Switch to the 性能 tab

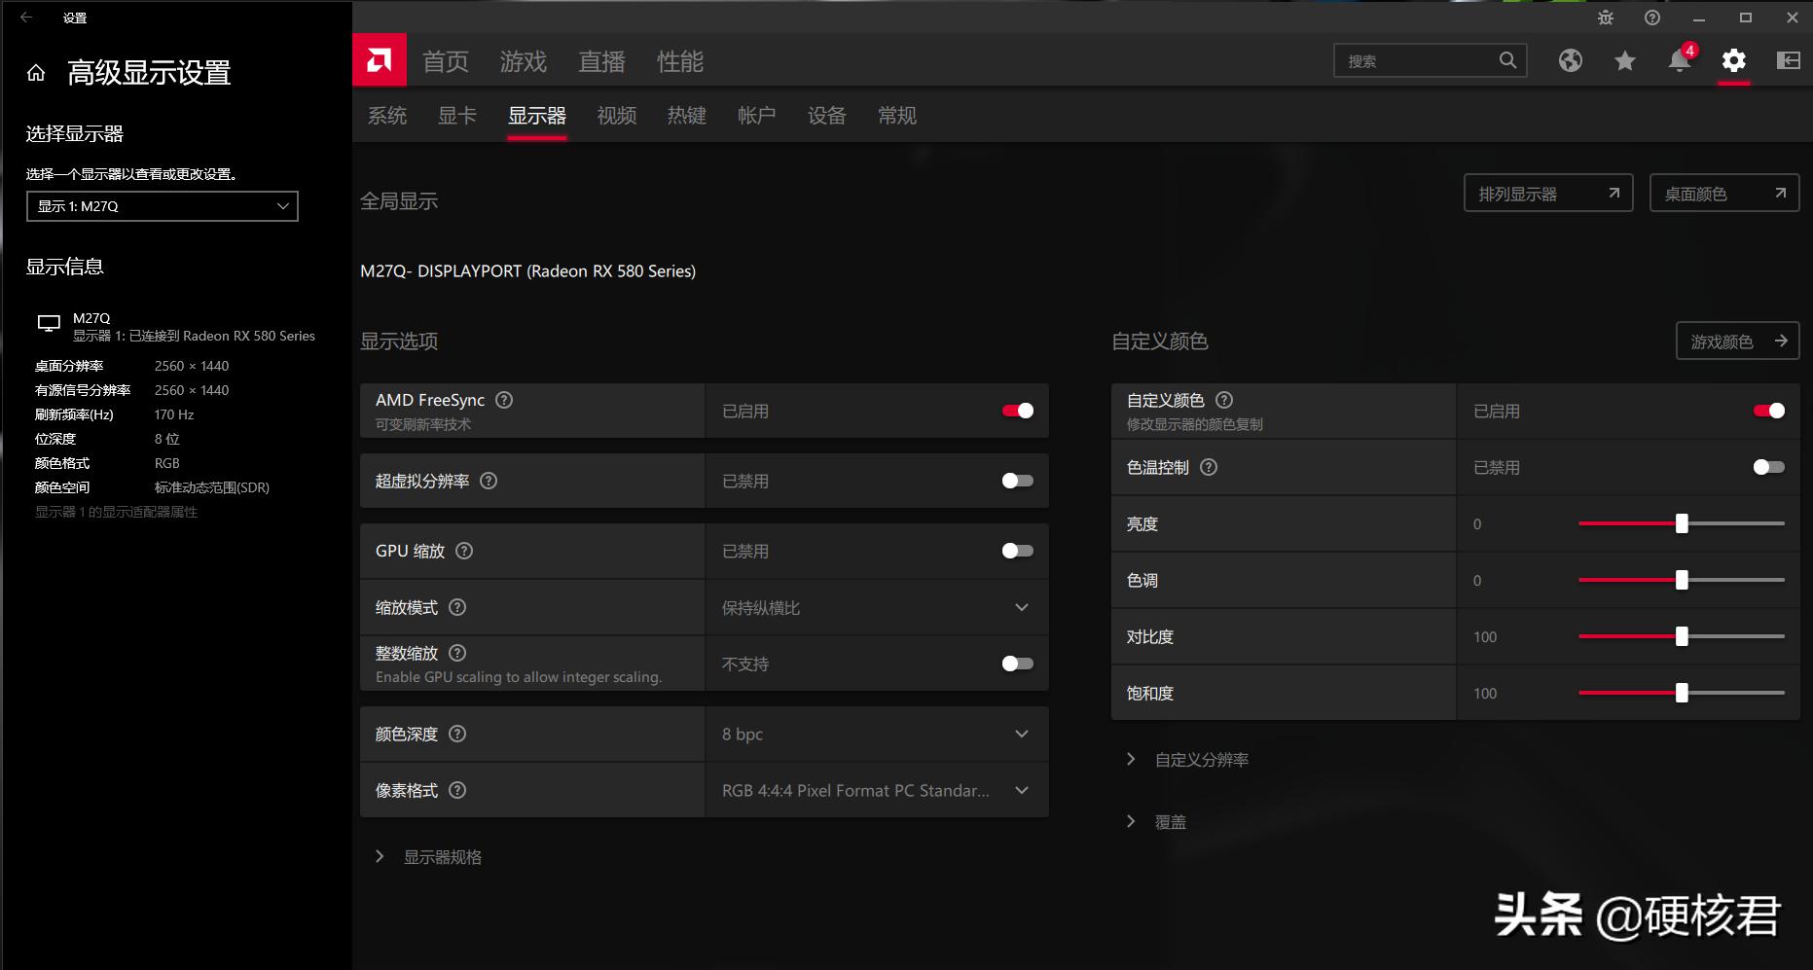click(680, 60)
